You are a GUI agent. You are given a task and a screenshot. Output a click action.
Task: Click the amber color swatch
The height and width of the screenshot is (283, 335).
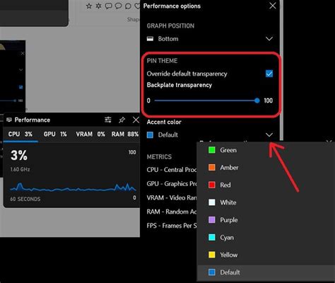pyautogui.click(x=212, y=168)
